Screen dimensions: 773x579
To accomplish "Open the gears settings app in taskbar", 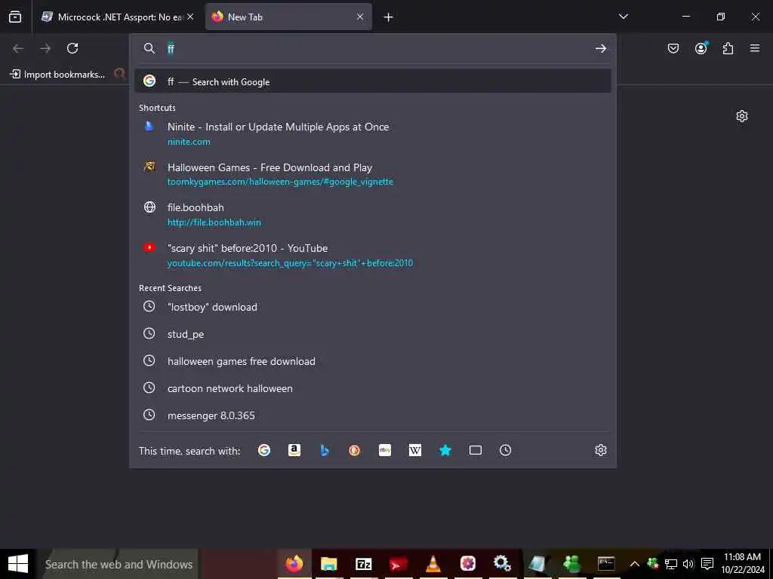I will click(x=502, y=564).
